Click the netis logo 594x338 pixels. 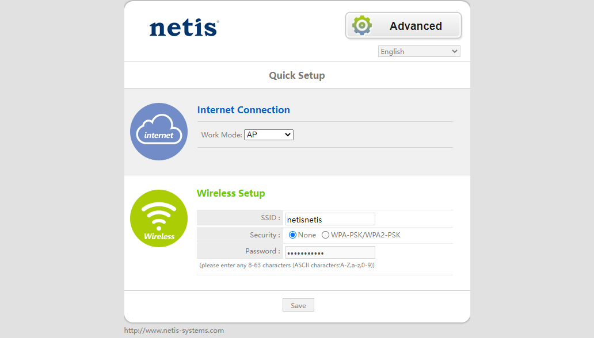pyautogui.click(x=184, y=28)
